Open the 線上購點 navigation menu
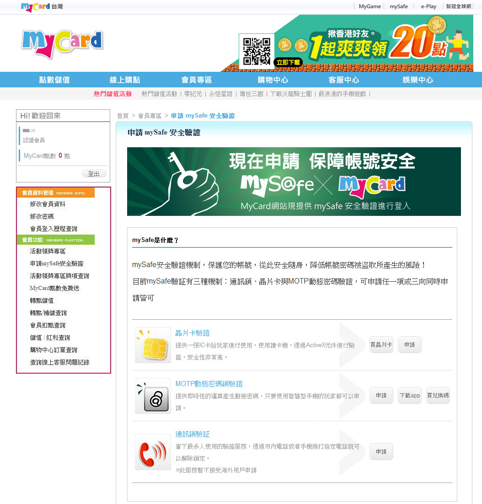482x504 pixels. pos(125,80)
